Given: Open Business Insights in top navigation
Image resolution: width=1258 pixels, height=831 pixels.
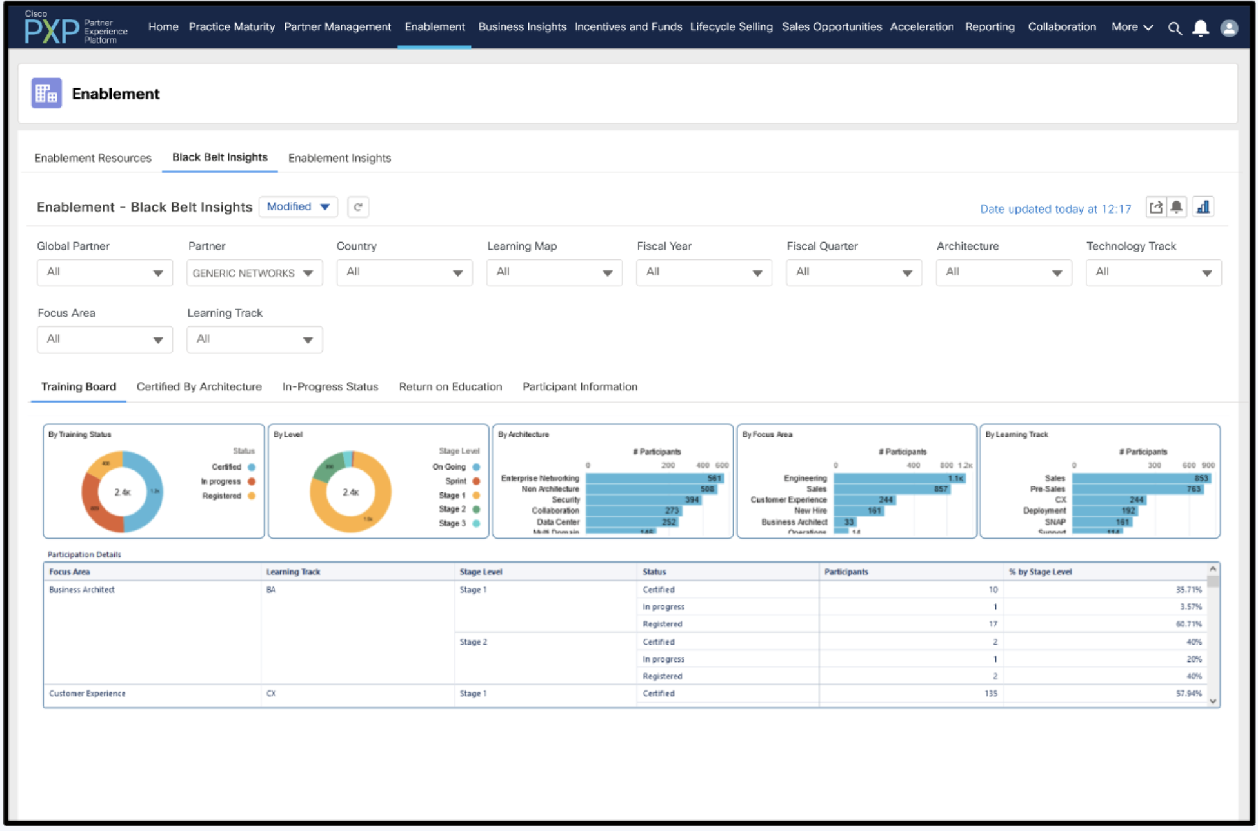Looking at the screenshot, I should pos(522,27).
